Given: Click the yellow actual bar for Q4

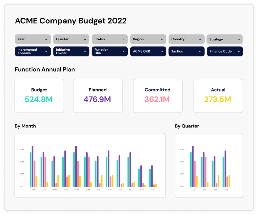Looking at the screenshot, I should (229, 181).
